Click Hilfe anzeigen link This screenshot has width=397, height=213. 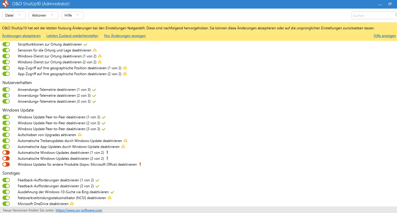pos(385,36)
